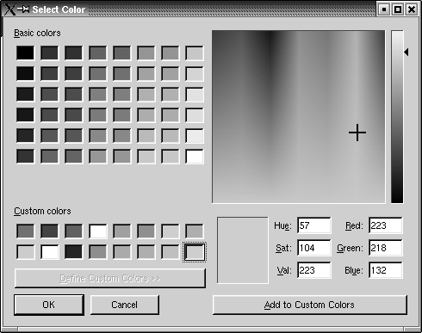422x333 pixels.
Task: Click inside the Blue value field
Action: point(386,270)
